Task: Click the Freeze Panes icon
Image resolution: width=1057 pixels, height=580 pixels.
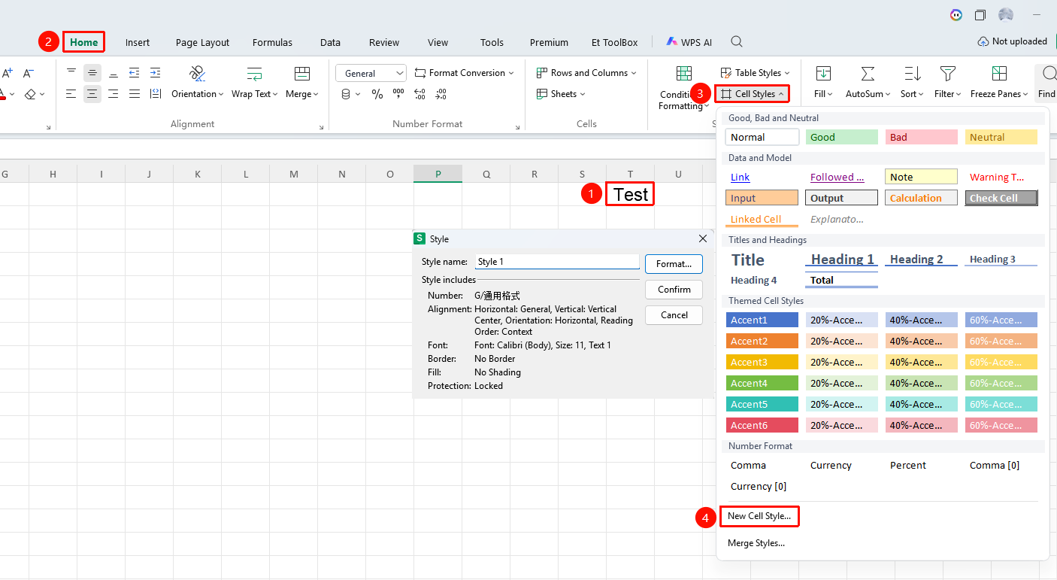Action: tap(999, 74)
